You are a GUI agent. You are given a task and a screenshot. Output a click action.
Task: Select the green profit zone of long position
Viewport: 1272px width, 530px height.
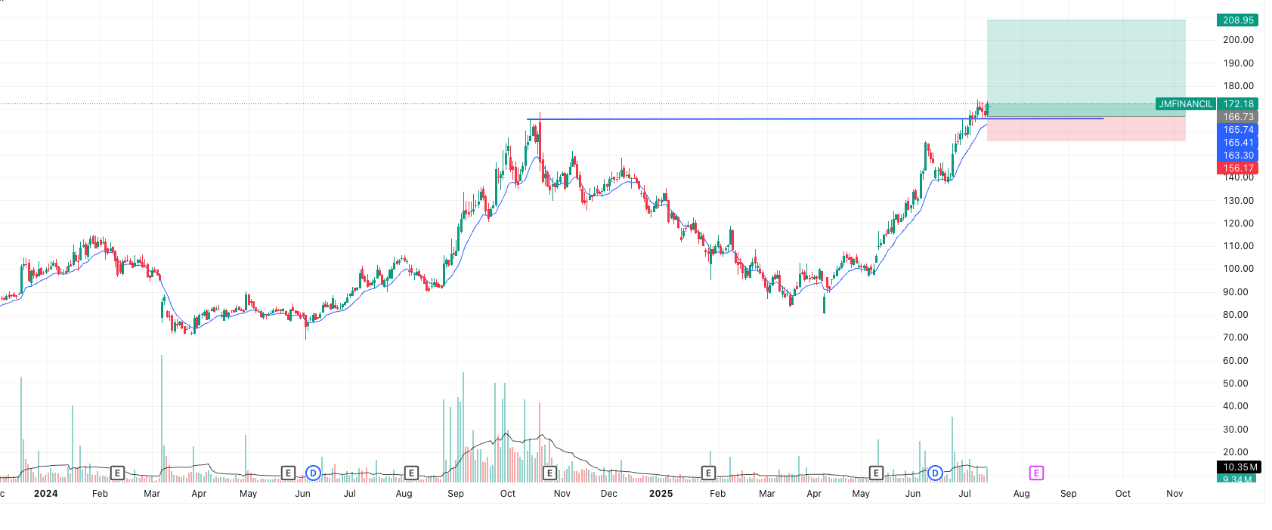coord(1086,68)
